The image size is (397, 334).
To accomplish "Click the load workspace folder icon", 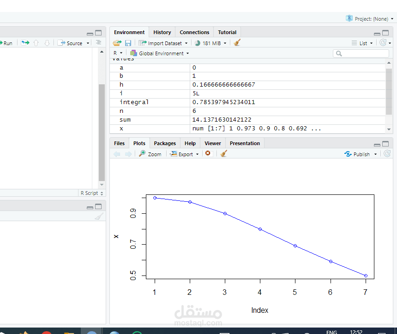I will 117,43.
